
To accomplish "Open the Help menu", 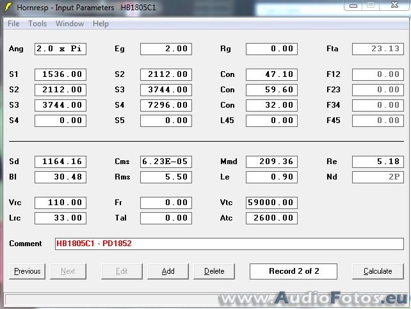I will tap(101, 24).
